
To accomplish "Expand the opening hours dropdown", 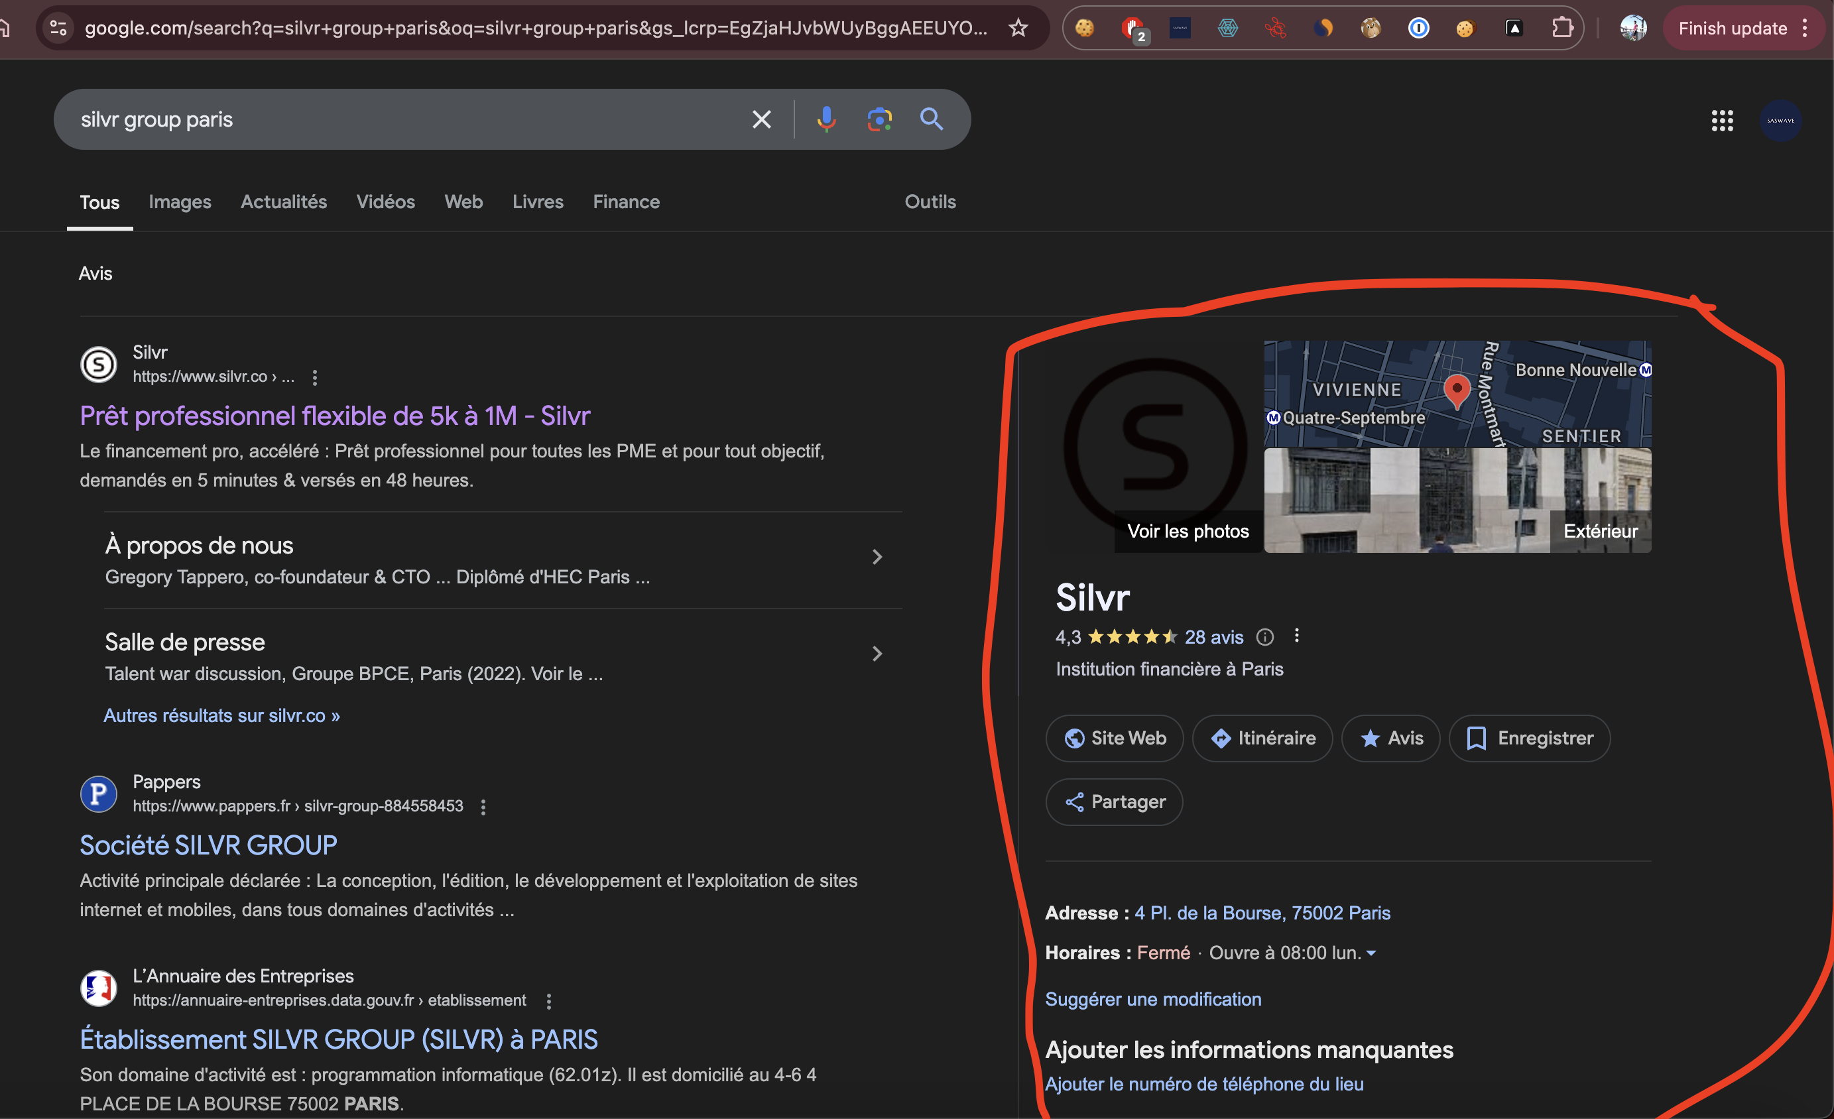I will 1372,953.
